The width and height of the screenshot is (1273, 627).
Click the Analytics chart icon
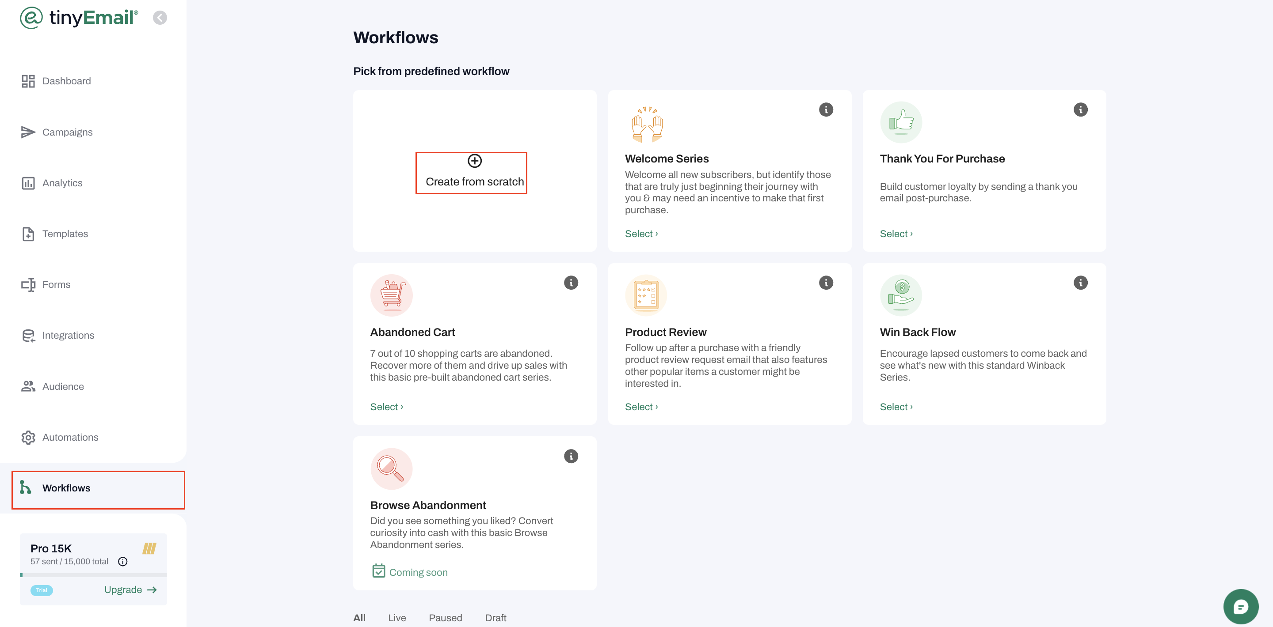point(28,183)
